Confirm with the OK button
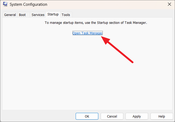 tap(87, 116)
